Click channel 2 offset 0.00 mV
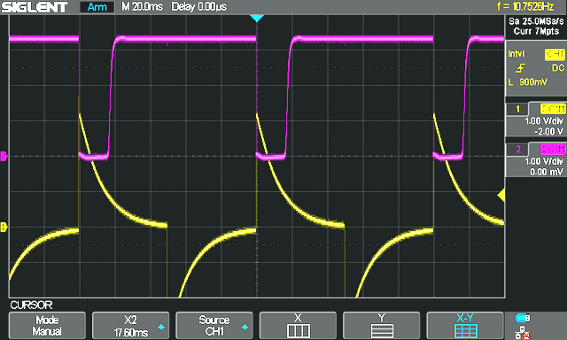 tap(546, 172)
